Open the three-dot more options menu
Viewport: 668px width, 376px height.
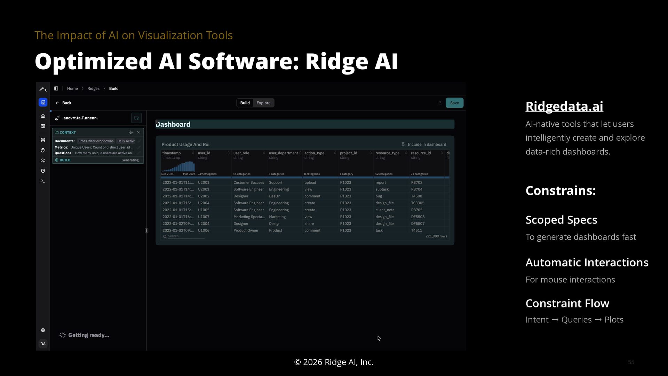tap(440, 103)
